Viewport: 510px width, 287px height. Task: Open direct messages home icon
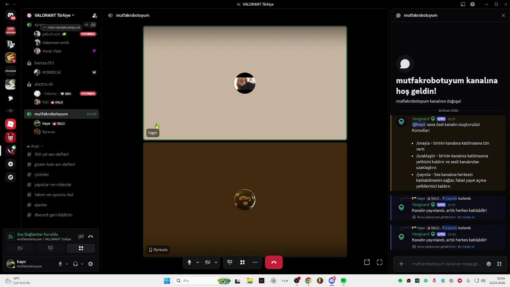[11, 16]
